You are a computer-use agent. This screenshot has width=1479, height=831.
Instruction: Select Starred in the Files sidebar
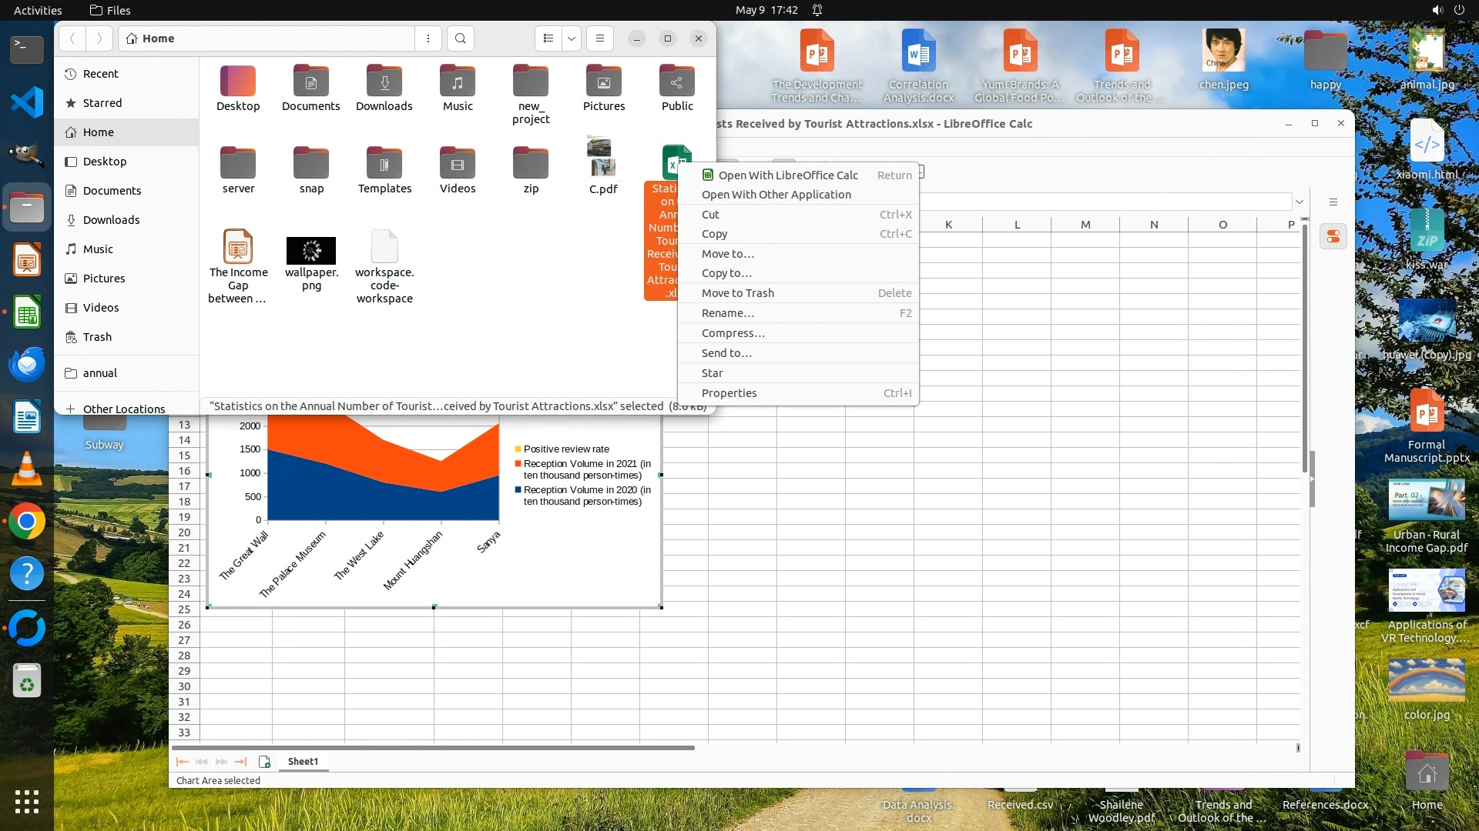pyautogui.click(x=102, y=103)
